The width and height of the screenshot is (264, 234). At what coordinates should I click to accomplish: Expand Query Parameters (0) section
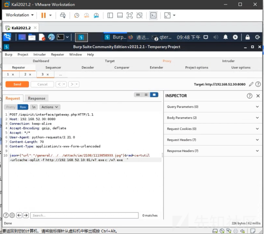(213, 107)
